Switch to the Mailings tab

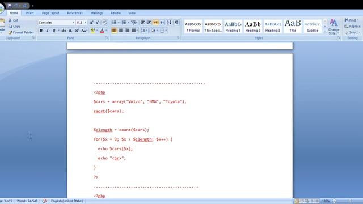pyautogui.click(x=96, y=13)
